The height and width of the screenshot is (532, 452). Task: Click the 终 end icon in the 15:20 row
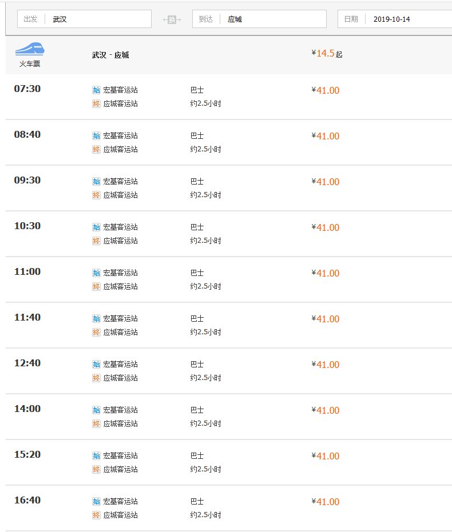click(96, 470)
